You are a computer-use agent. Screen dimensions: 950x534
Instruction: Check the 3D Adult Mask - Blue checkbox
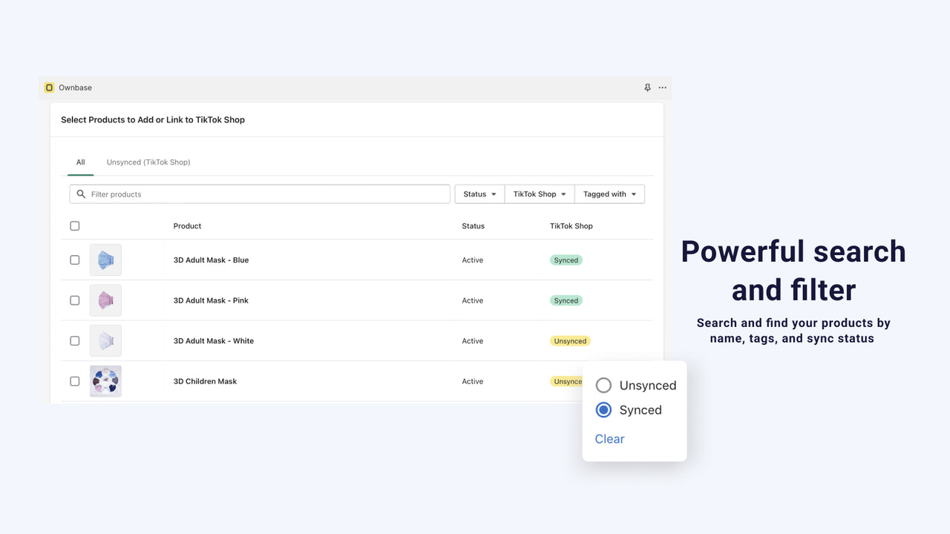(x=74, y=260)
